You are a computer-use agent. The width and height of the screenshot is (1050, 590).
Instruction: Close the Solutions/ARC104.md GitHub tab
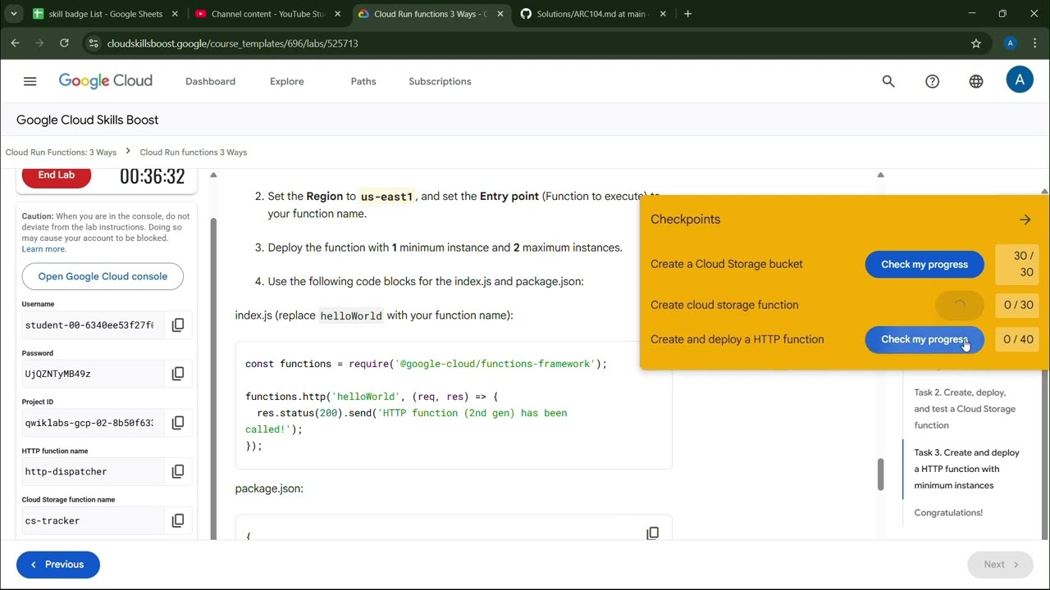click(663, 14)
